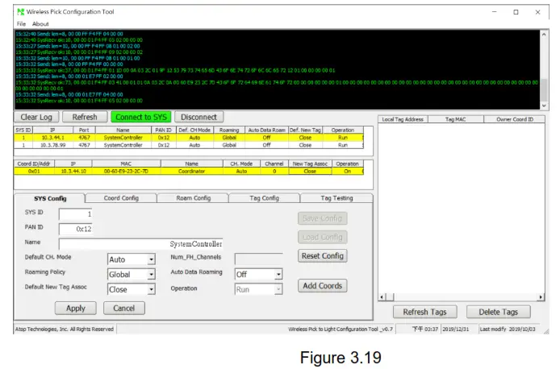Click the Close cell in the coordinator row
The image size is (560, 369).
[x=310, y=171]
